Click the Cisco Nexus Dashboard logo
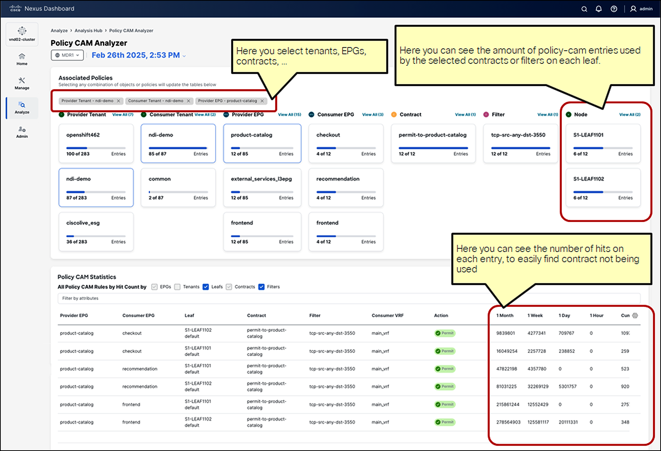 click(x=42, y=8)
